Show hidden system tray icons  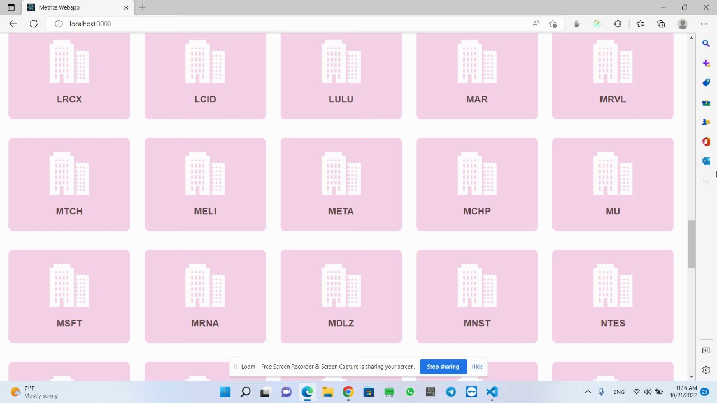[x=588, y=392]
